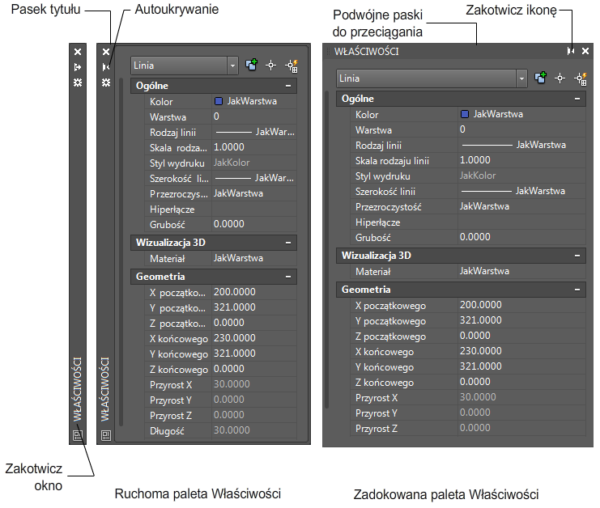
Task: Click the blue Kolor swatch in floating palette
Action: coord(219,101)
